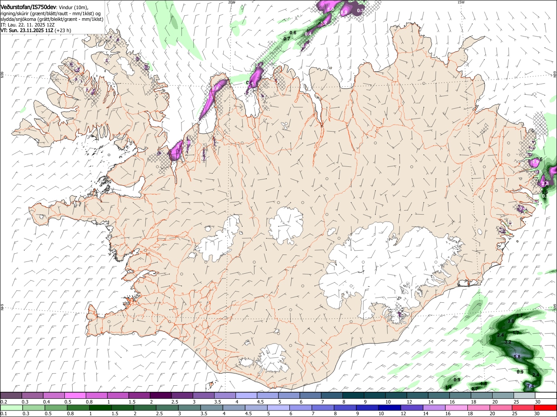
Task: Select the light violet 14–16 bottom legend swatch
Action: (434, 408)
